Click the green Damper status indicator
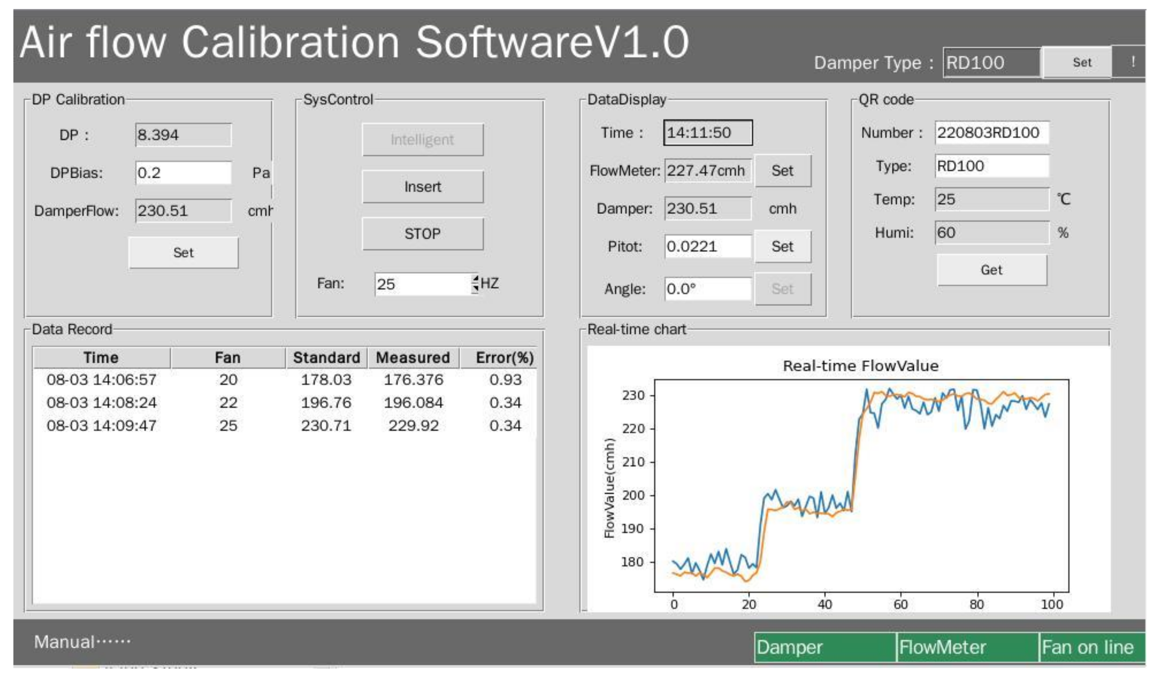 coord(825,647)
